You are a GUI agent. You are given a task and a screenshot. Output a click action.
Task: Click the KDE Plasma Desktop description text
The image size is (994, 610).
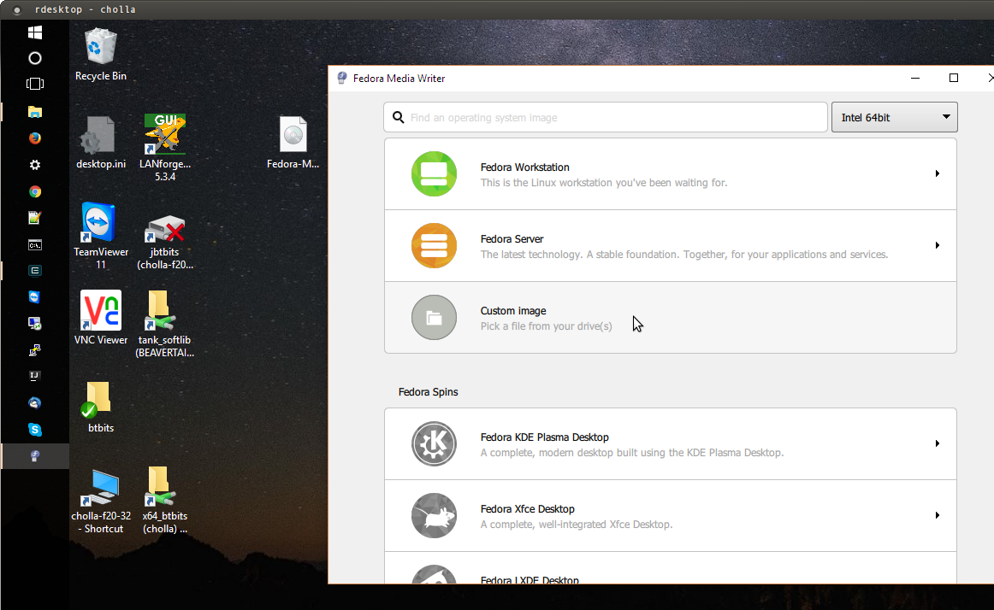[x=632, y=453]
